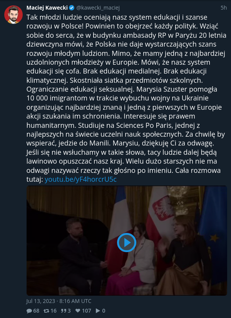Click the reply count 68
Image resolution: width=231 pixels, height=318 pixels.
click(36, 311)
